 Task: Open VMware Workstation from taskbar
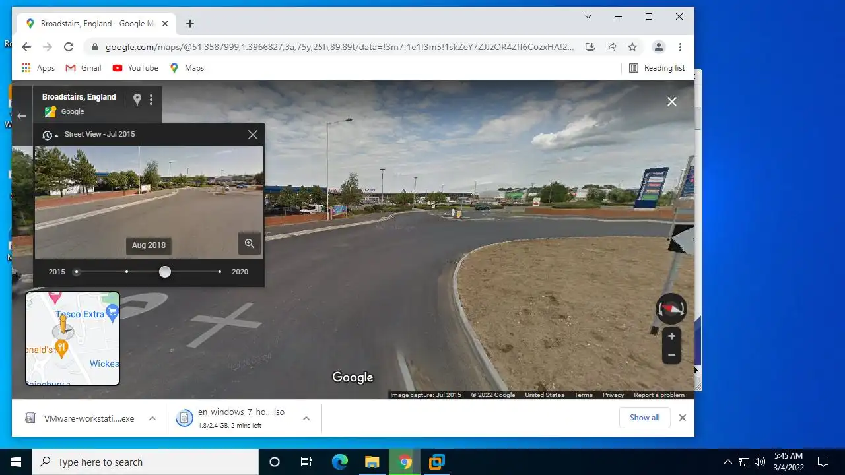437,462
